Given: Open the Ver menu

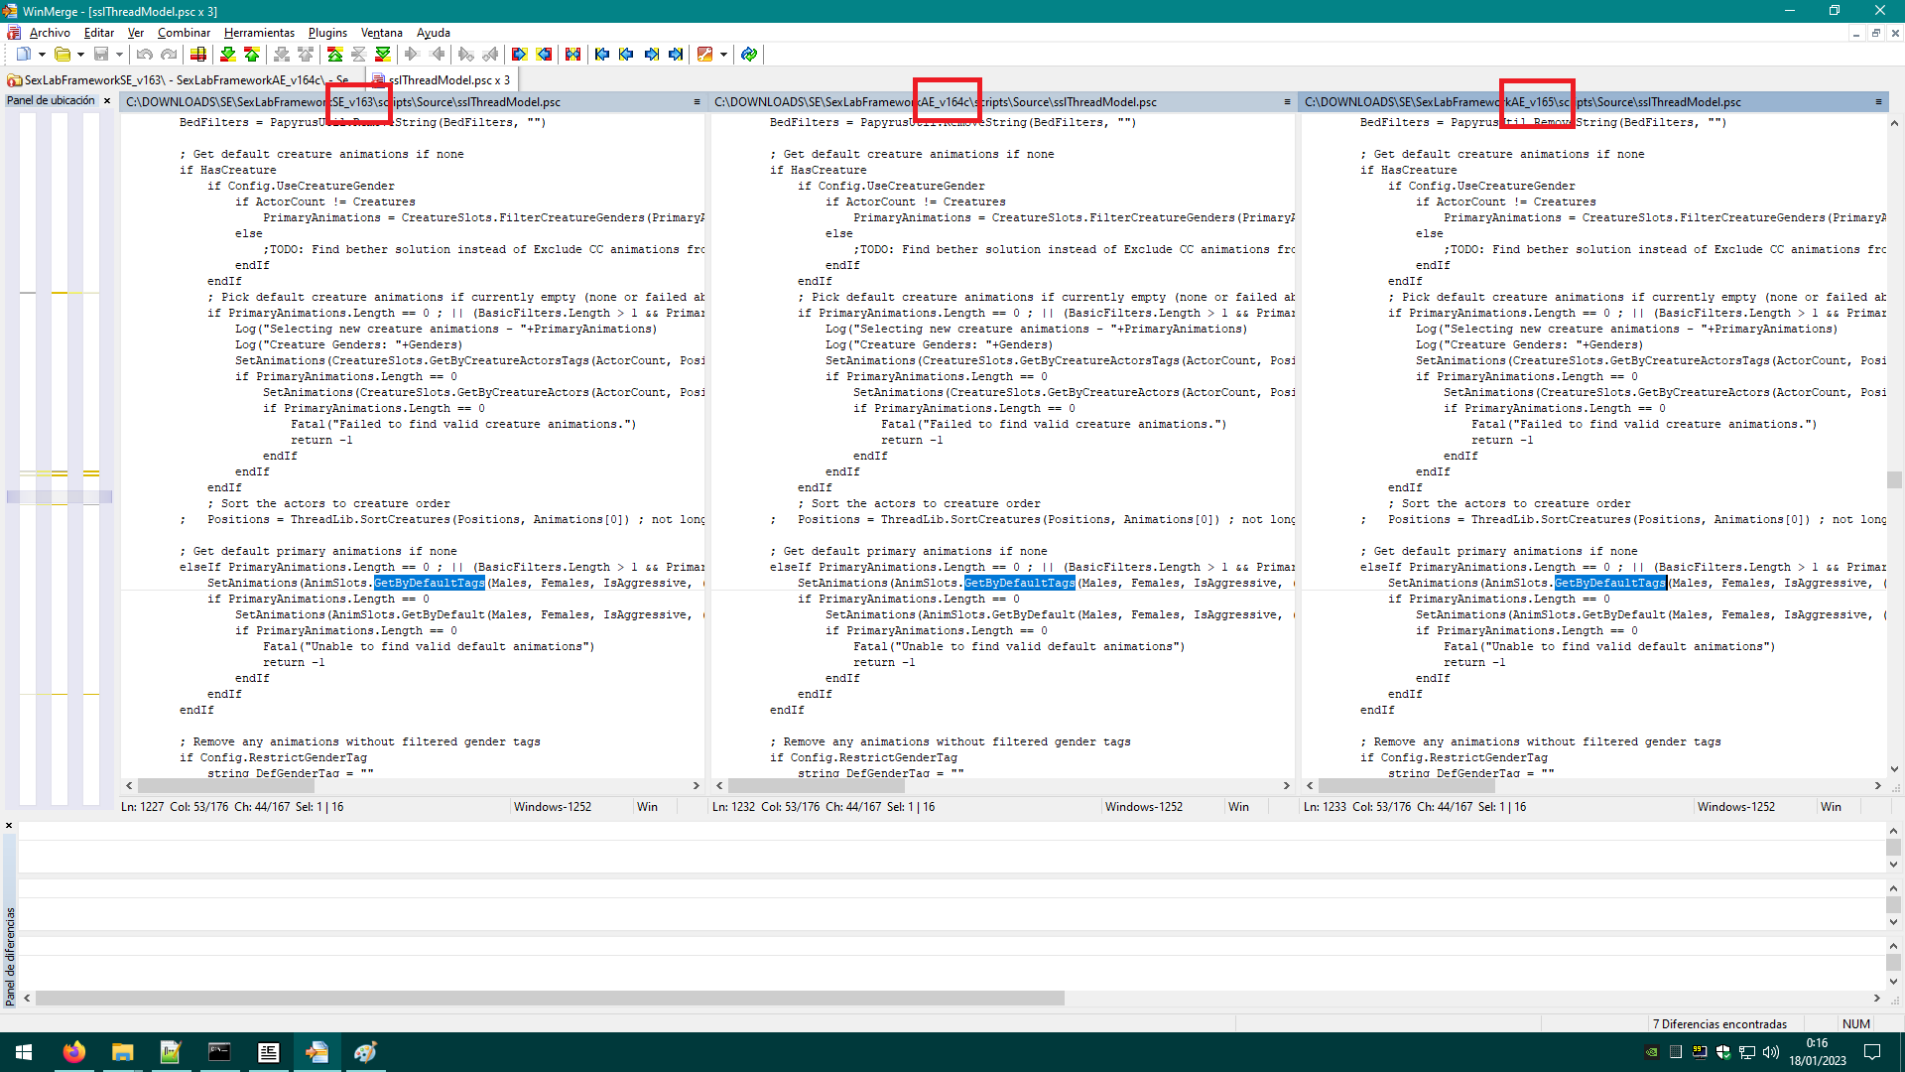Looking at the screenshot, I should pos(136,33).
